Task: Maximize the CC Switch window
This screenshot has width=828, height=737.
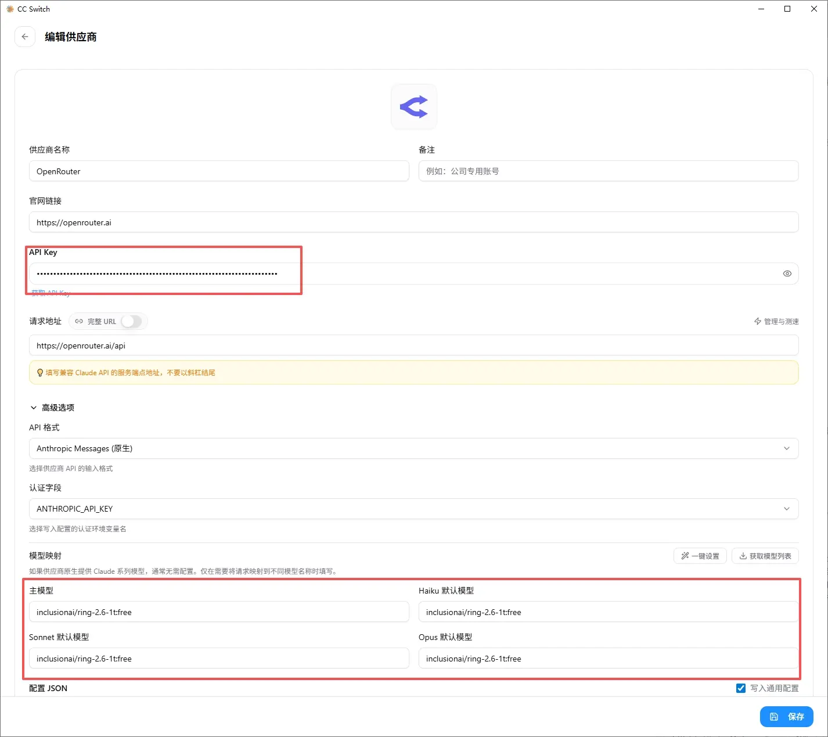Action: pyautogui.click(x=787, y=9)
